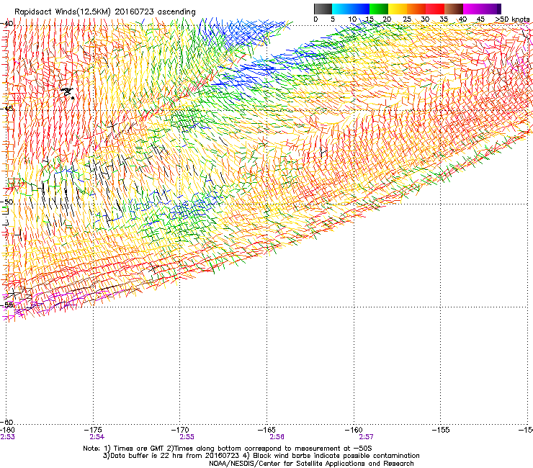Click the 'Times are GMT' note line
Image resolution: width=533 pixels, height=468 pixels.
coord(228,449)
